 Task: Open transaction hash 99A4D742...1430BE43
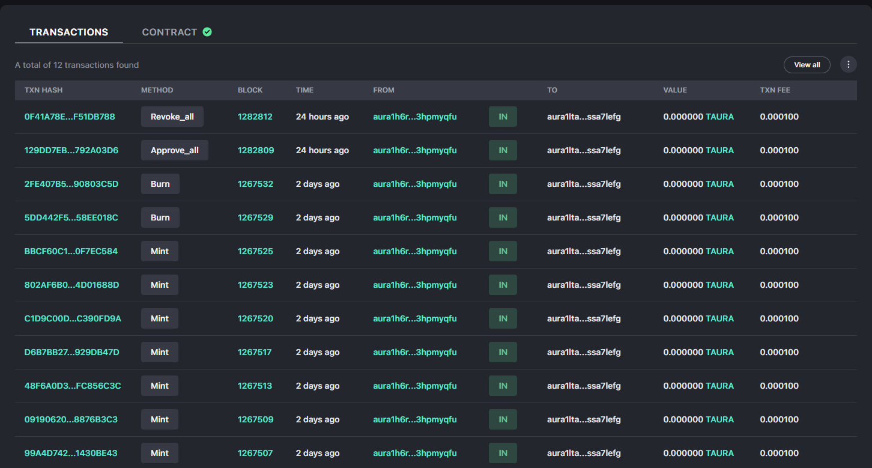(71, 453)
